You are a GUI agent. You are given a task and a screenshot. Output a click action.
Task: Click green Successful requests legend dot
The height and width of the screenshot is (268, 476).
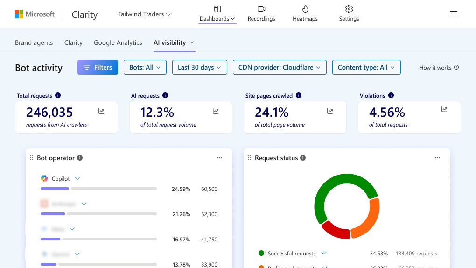point(261,253)
